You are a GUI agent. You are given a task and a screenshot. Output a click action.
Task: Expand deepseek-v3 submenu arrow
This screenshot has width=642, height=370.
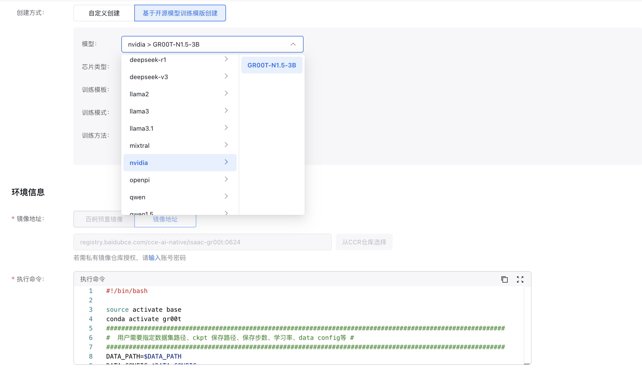[226, 76]
